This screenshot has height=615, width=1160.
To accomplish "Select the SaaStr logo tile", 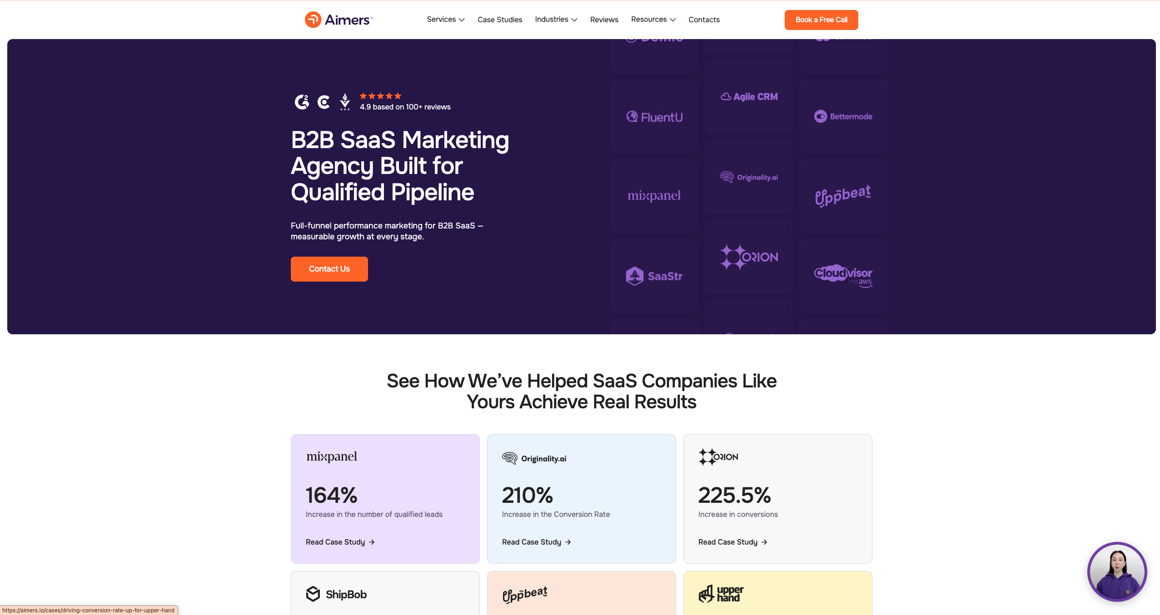I will (654, 276).
